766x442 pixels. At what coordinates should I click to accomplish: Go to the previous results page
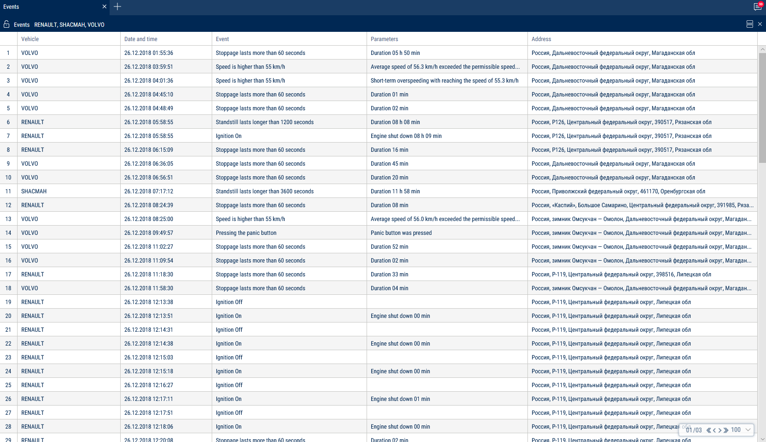(714, 430)
